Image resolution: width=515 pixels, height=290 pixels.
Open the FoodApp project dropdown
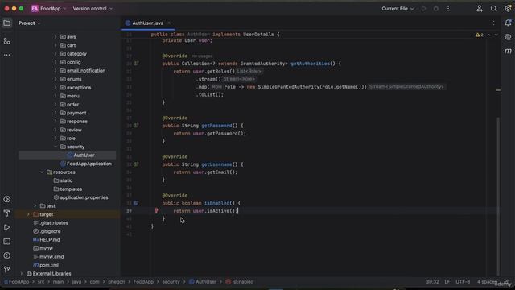[49, 9]
